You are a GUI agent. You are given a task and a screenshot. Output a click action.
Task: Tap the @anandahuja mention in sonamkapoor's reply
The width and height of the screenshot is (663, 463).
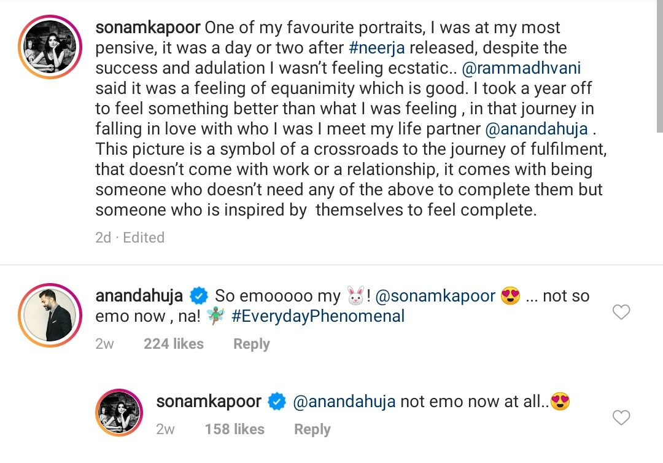coord(344,402)
